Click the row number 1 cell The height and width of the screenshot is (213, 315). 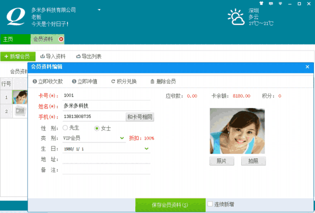click(x=7, y=97)
